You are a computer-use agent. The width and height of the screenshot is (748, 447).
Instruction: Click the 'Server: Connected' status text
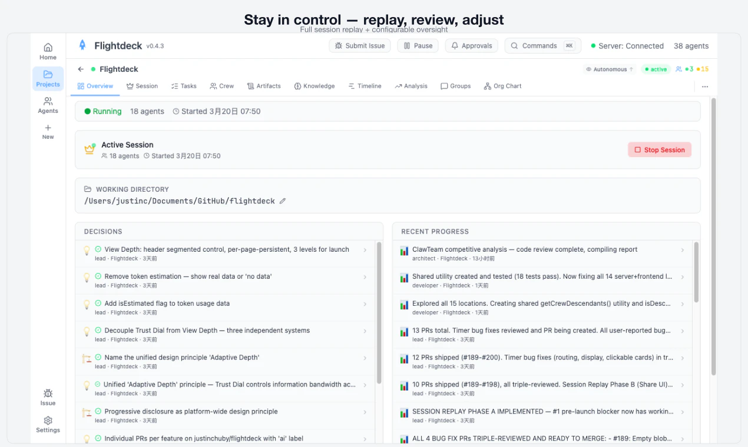[x=631, y=46]
